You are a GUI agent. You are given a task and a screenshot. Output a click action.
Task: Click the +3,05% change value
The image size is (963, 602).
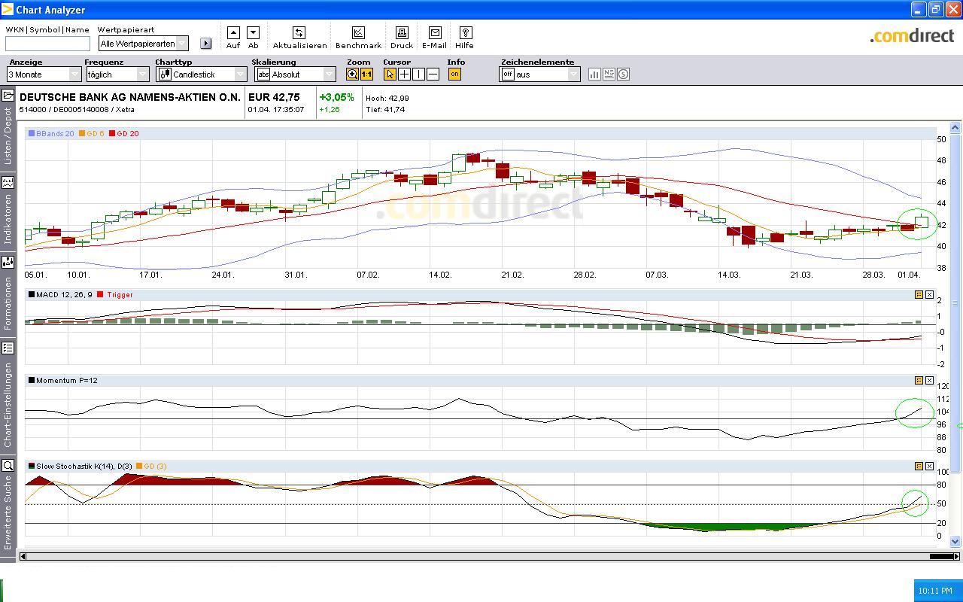click(336, 97)
